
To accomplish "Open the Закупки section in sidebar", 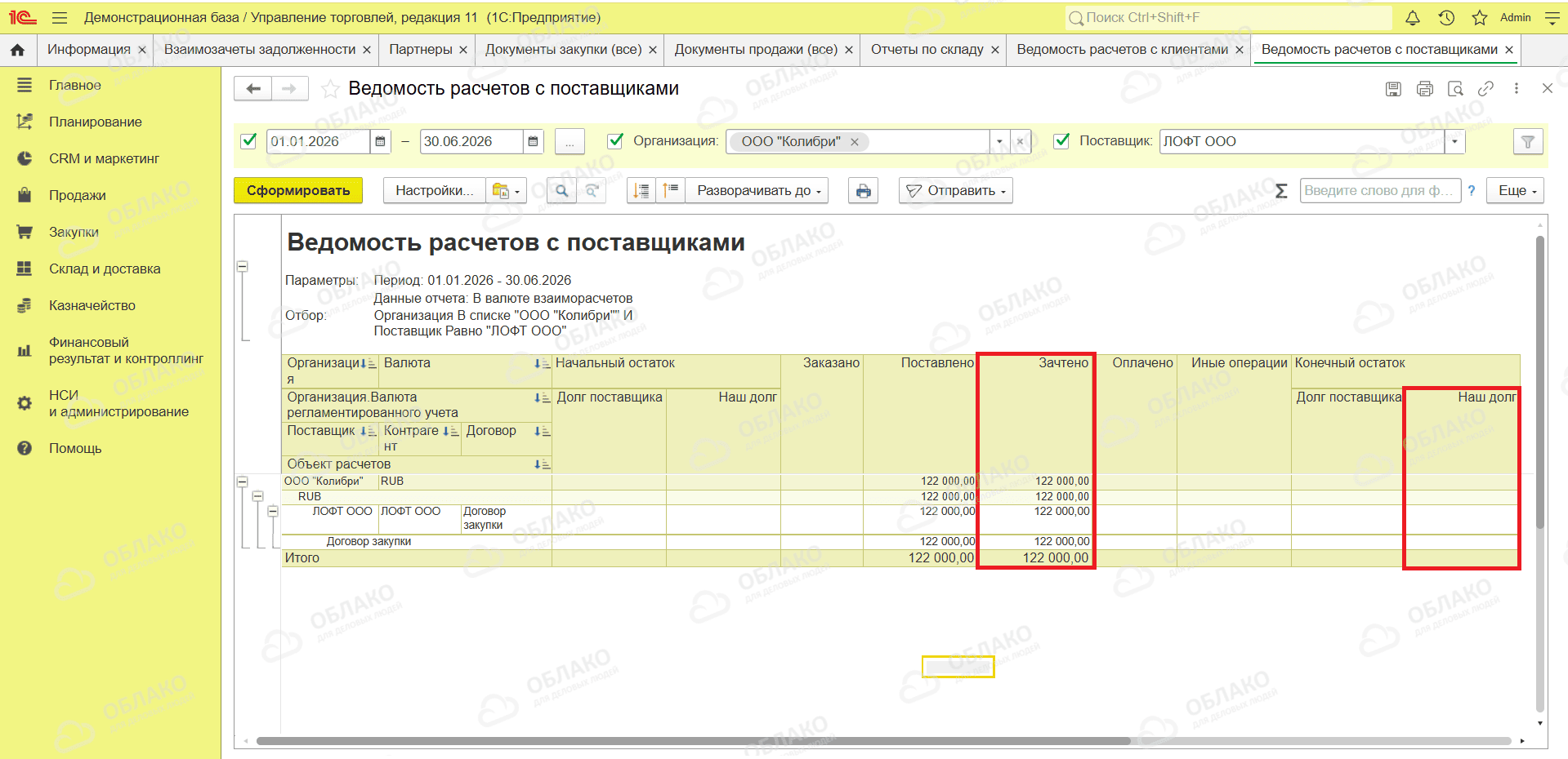I will [x=74, y=233].
